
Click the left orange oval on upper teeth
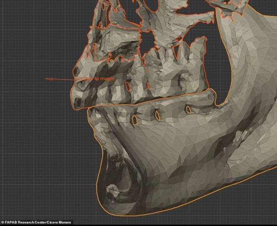[128, 86]
